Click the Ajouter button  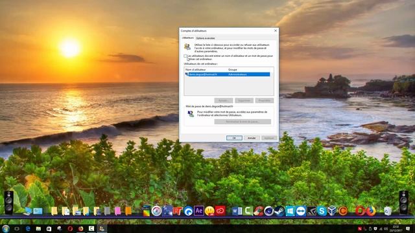coord(224,101)
